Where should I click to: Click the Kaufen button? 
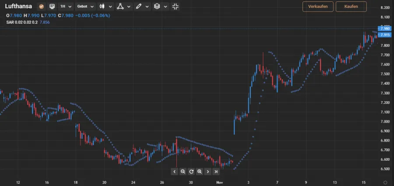click(351, 7)
